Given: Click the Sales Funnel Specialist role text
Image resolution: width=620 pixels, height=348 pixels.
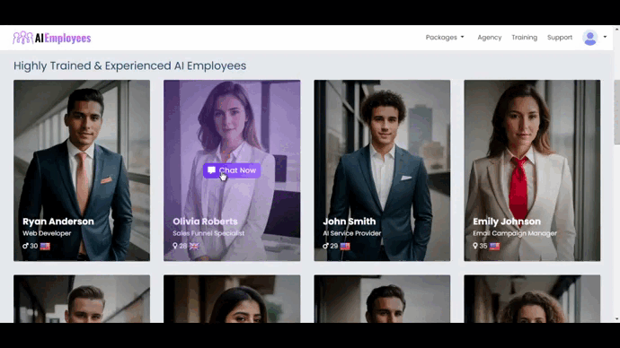Looking at the screenshot, I should click(x=208, y=233).
